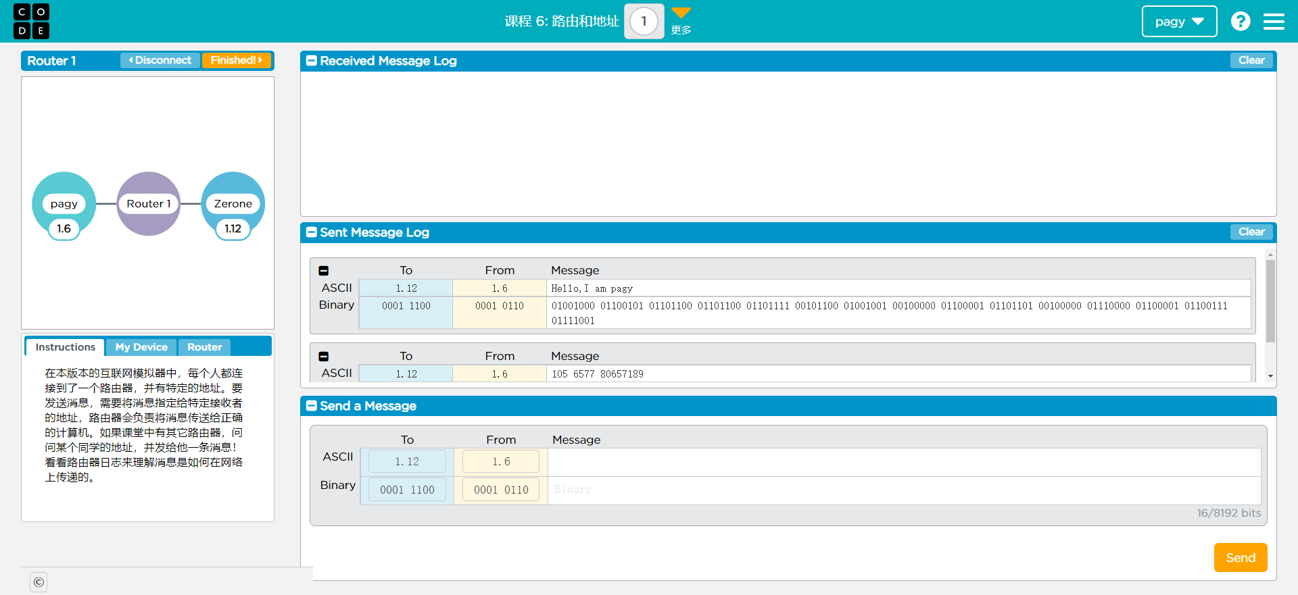Open the Code.org logo home link
Screen dimensions: 1298x595
31,21
